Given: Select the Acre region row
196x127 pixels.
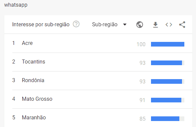Looking at the screenshot, I should (98, 43).
